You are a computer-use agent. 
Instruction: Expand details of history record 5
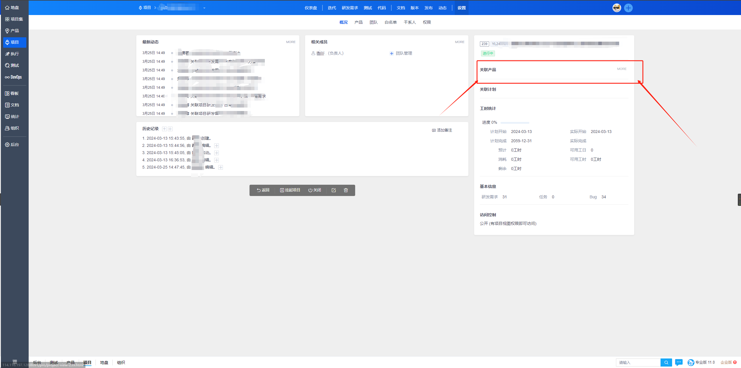coord(221,167)
